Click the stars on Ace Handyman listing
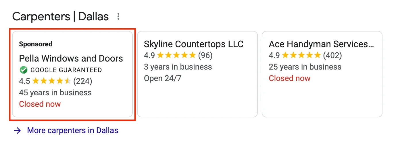400x146 pixels. 301,55
